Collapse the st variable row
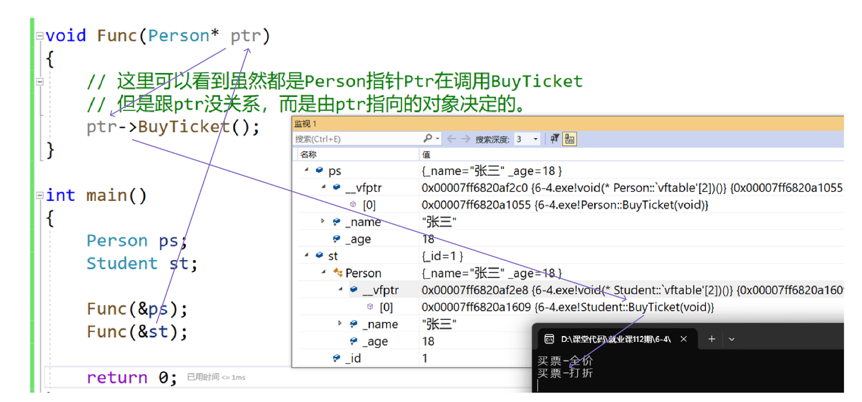Screen dimensions: 862x402 point(306,255)
